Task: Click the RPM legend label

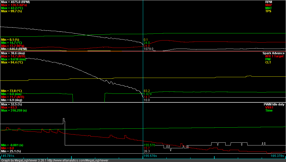Action: coord(269,2)
